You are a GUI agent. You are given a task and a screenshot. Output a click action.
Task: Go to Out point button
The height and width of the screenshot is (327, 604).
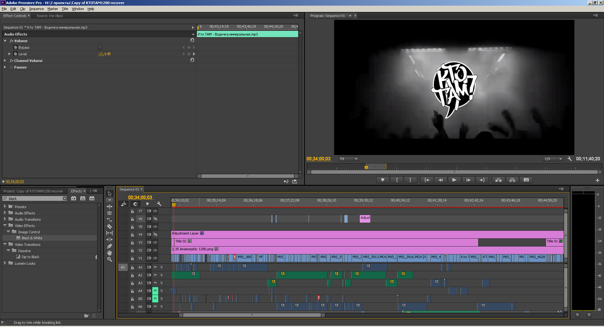click(x=482, y=180)
